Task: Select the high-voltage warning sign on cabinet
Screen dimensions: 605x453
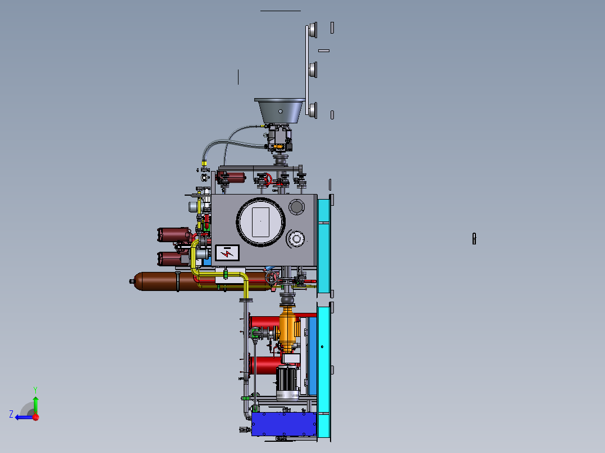Action: [227, 253]
